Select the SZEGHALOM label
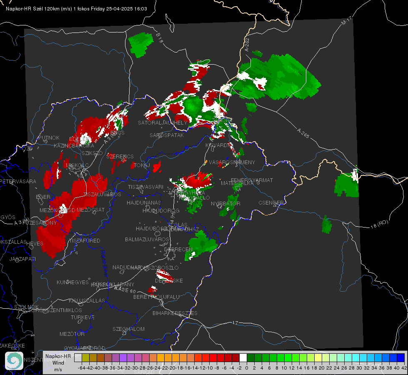The height and width of the screenshot is (375, 408). click(128, 329)
